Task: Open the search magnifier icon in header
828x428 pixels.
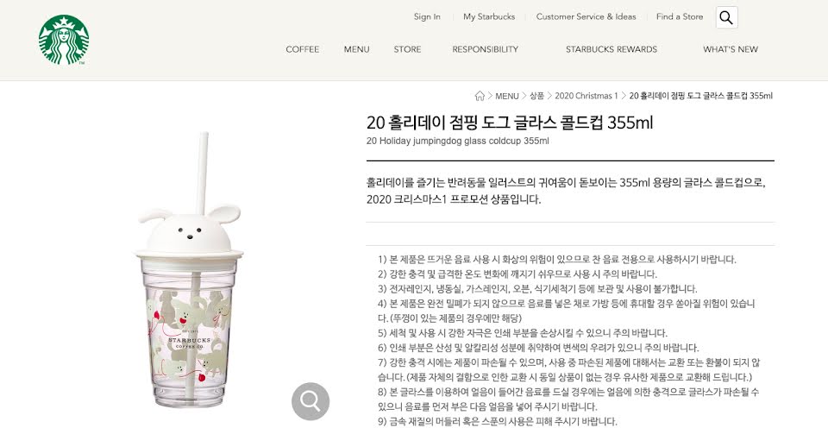Action: coord(726,17)
